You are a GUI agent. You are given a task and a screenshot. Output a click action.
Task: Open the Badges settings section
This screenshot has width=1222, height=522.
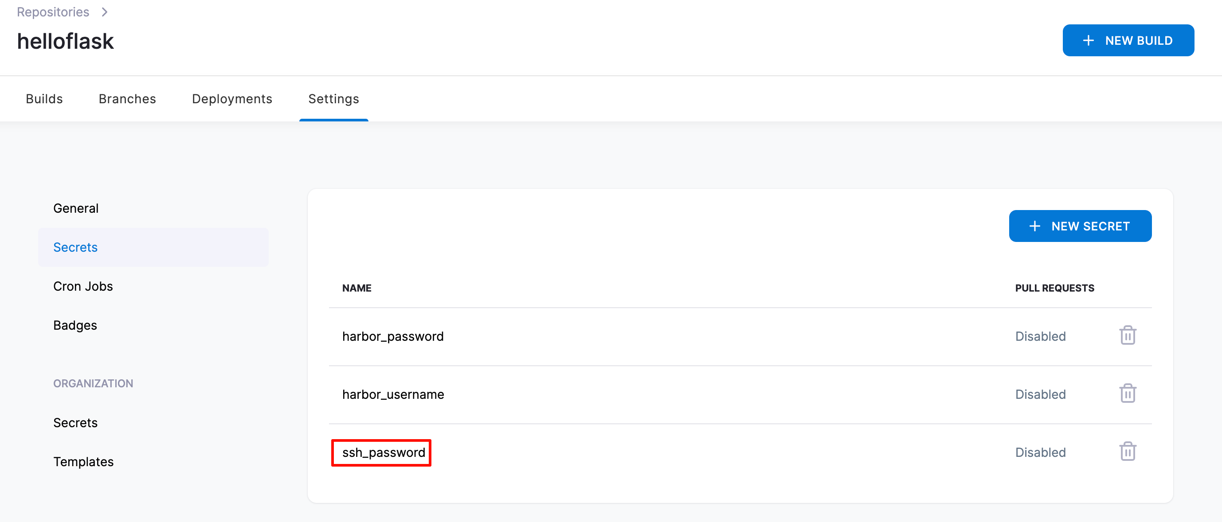(x=75, y=325)
